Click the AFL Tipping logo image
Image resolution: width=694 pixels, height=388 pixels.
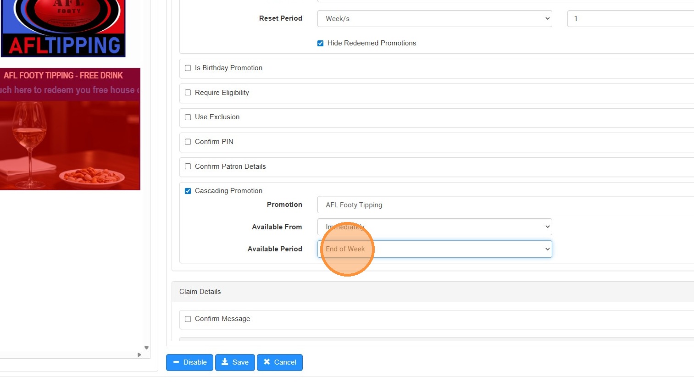pos(63,28)
